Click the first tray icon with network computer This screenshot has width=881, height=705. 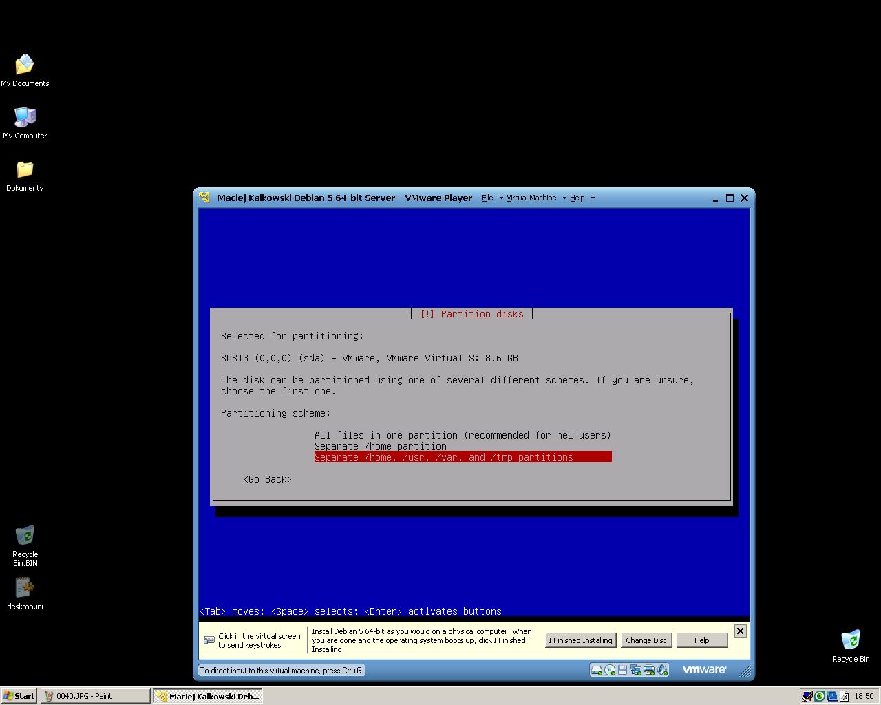(x=807, y=696)
